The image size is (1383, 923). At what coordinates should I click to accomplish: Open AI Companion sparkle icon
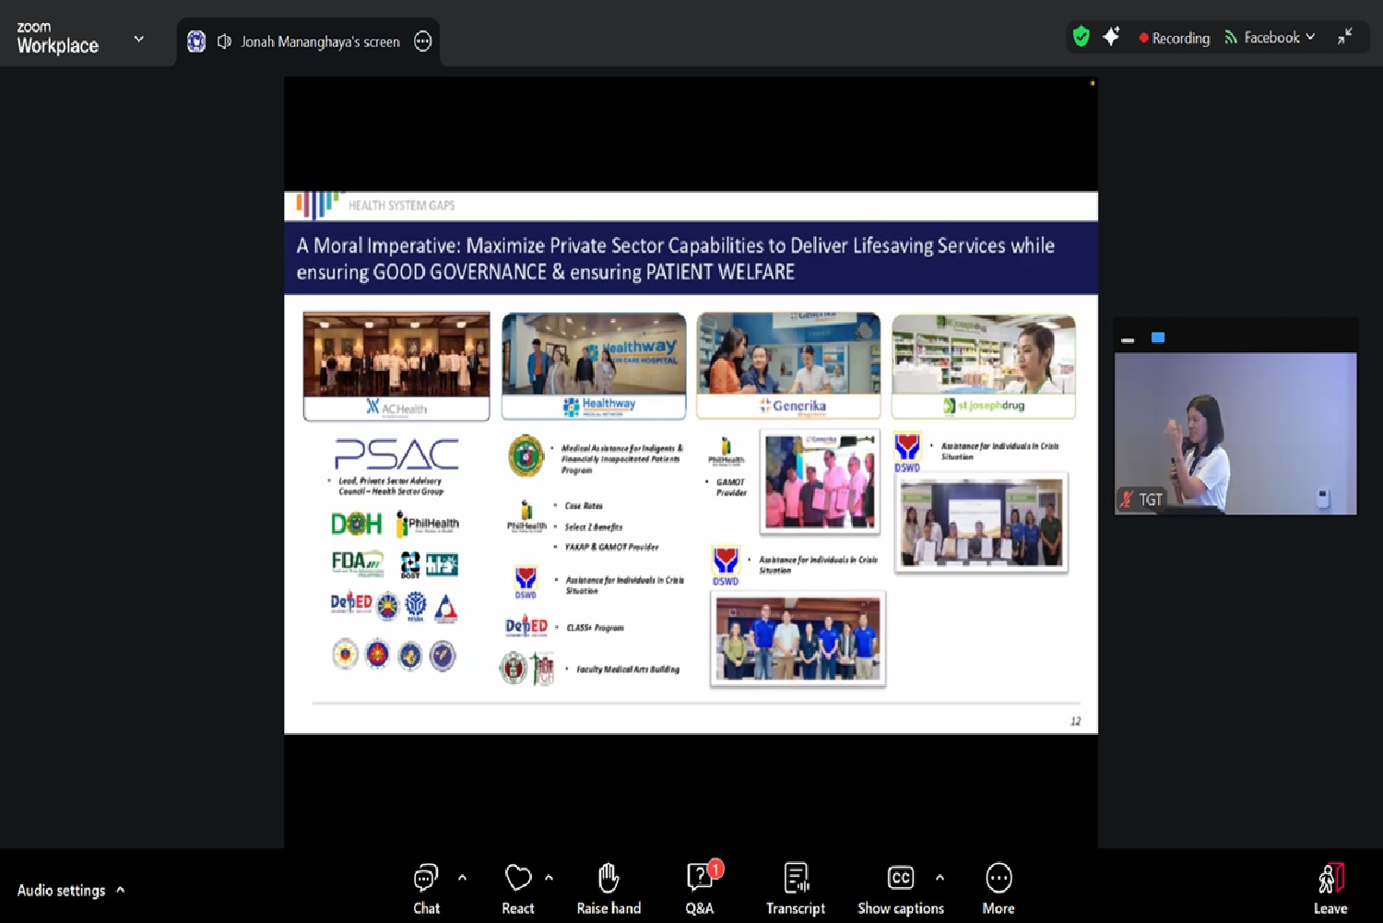1111,37
